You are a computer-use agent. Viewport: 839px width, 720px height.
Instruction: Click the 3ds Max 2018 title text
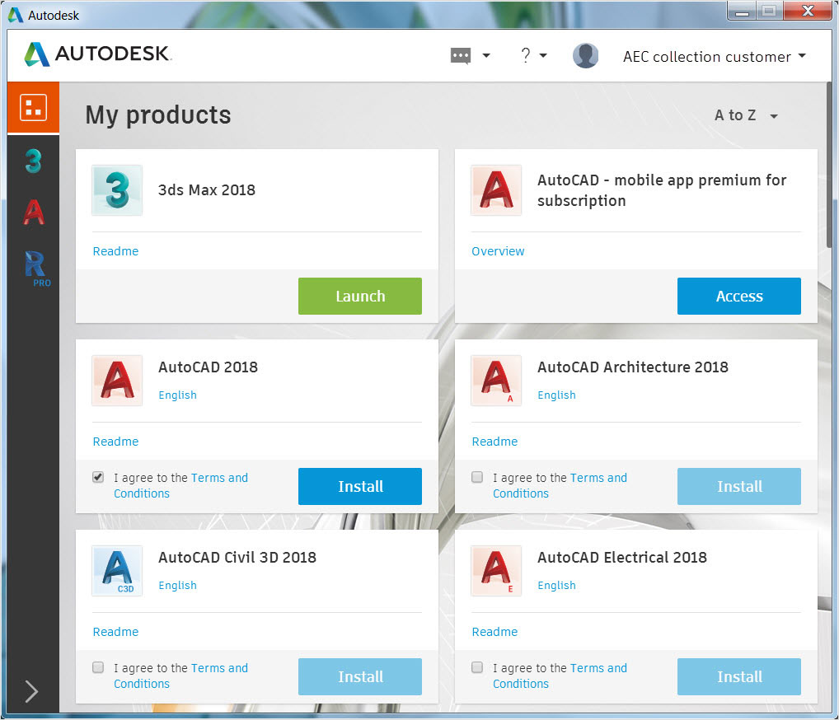point(207,190)
